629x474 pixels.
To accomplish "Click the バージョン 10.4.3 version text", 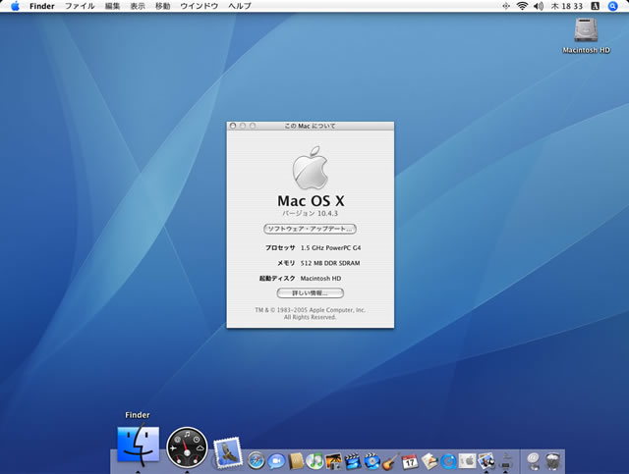I will tap(311, 214).
